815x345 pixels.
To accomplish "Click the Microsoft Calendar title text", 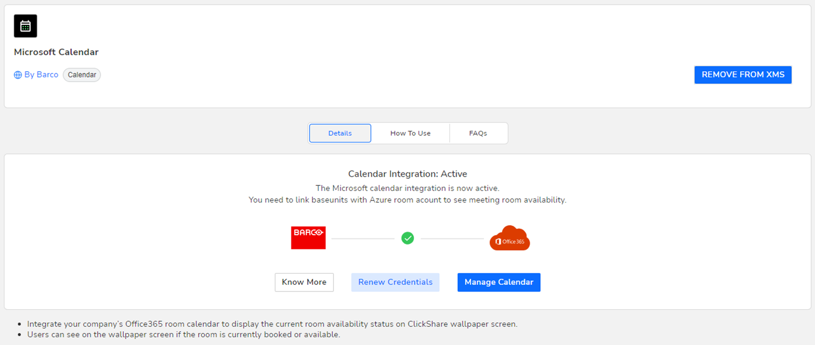I will pyautogui.click(x=56, y=52).
